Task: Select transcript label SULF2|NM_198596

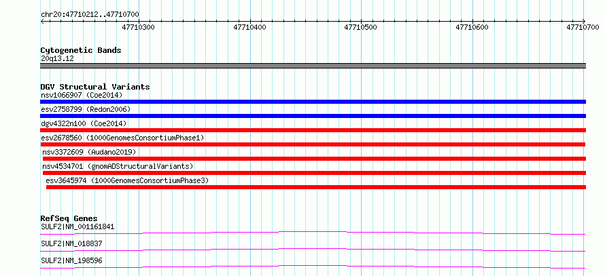Action: pos(71,260)
